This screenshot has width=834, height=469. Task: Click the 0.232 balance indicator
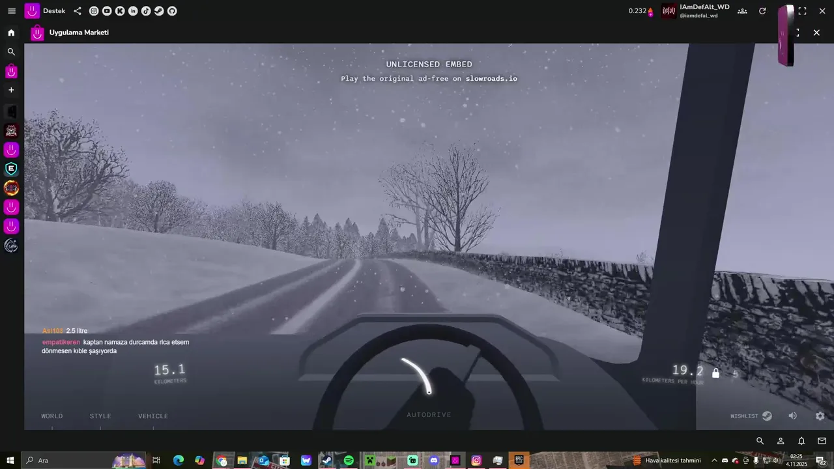tap(640, 11)
